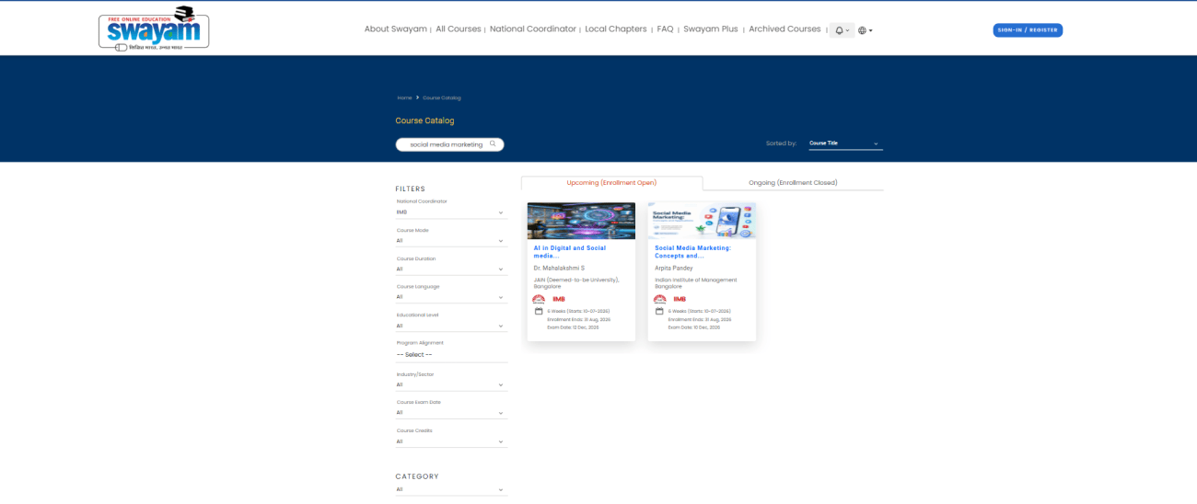The width and height of the screenshot is (1197, 504).
Task: Go to All Courses
Action: coord(459,29)
